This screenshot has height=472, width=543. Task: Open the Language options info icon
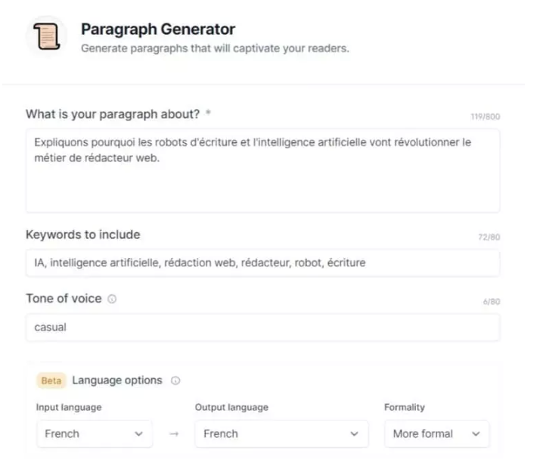coord(175,380)
